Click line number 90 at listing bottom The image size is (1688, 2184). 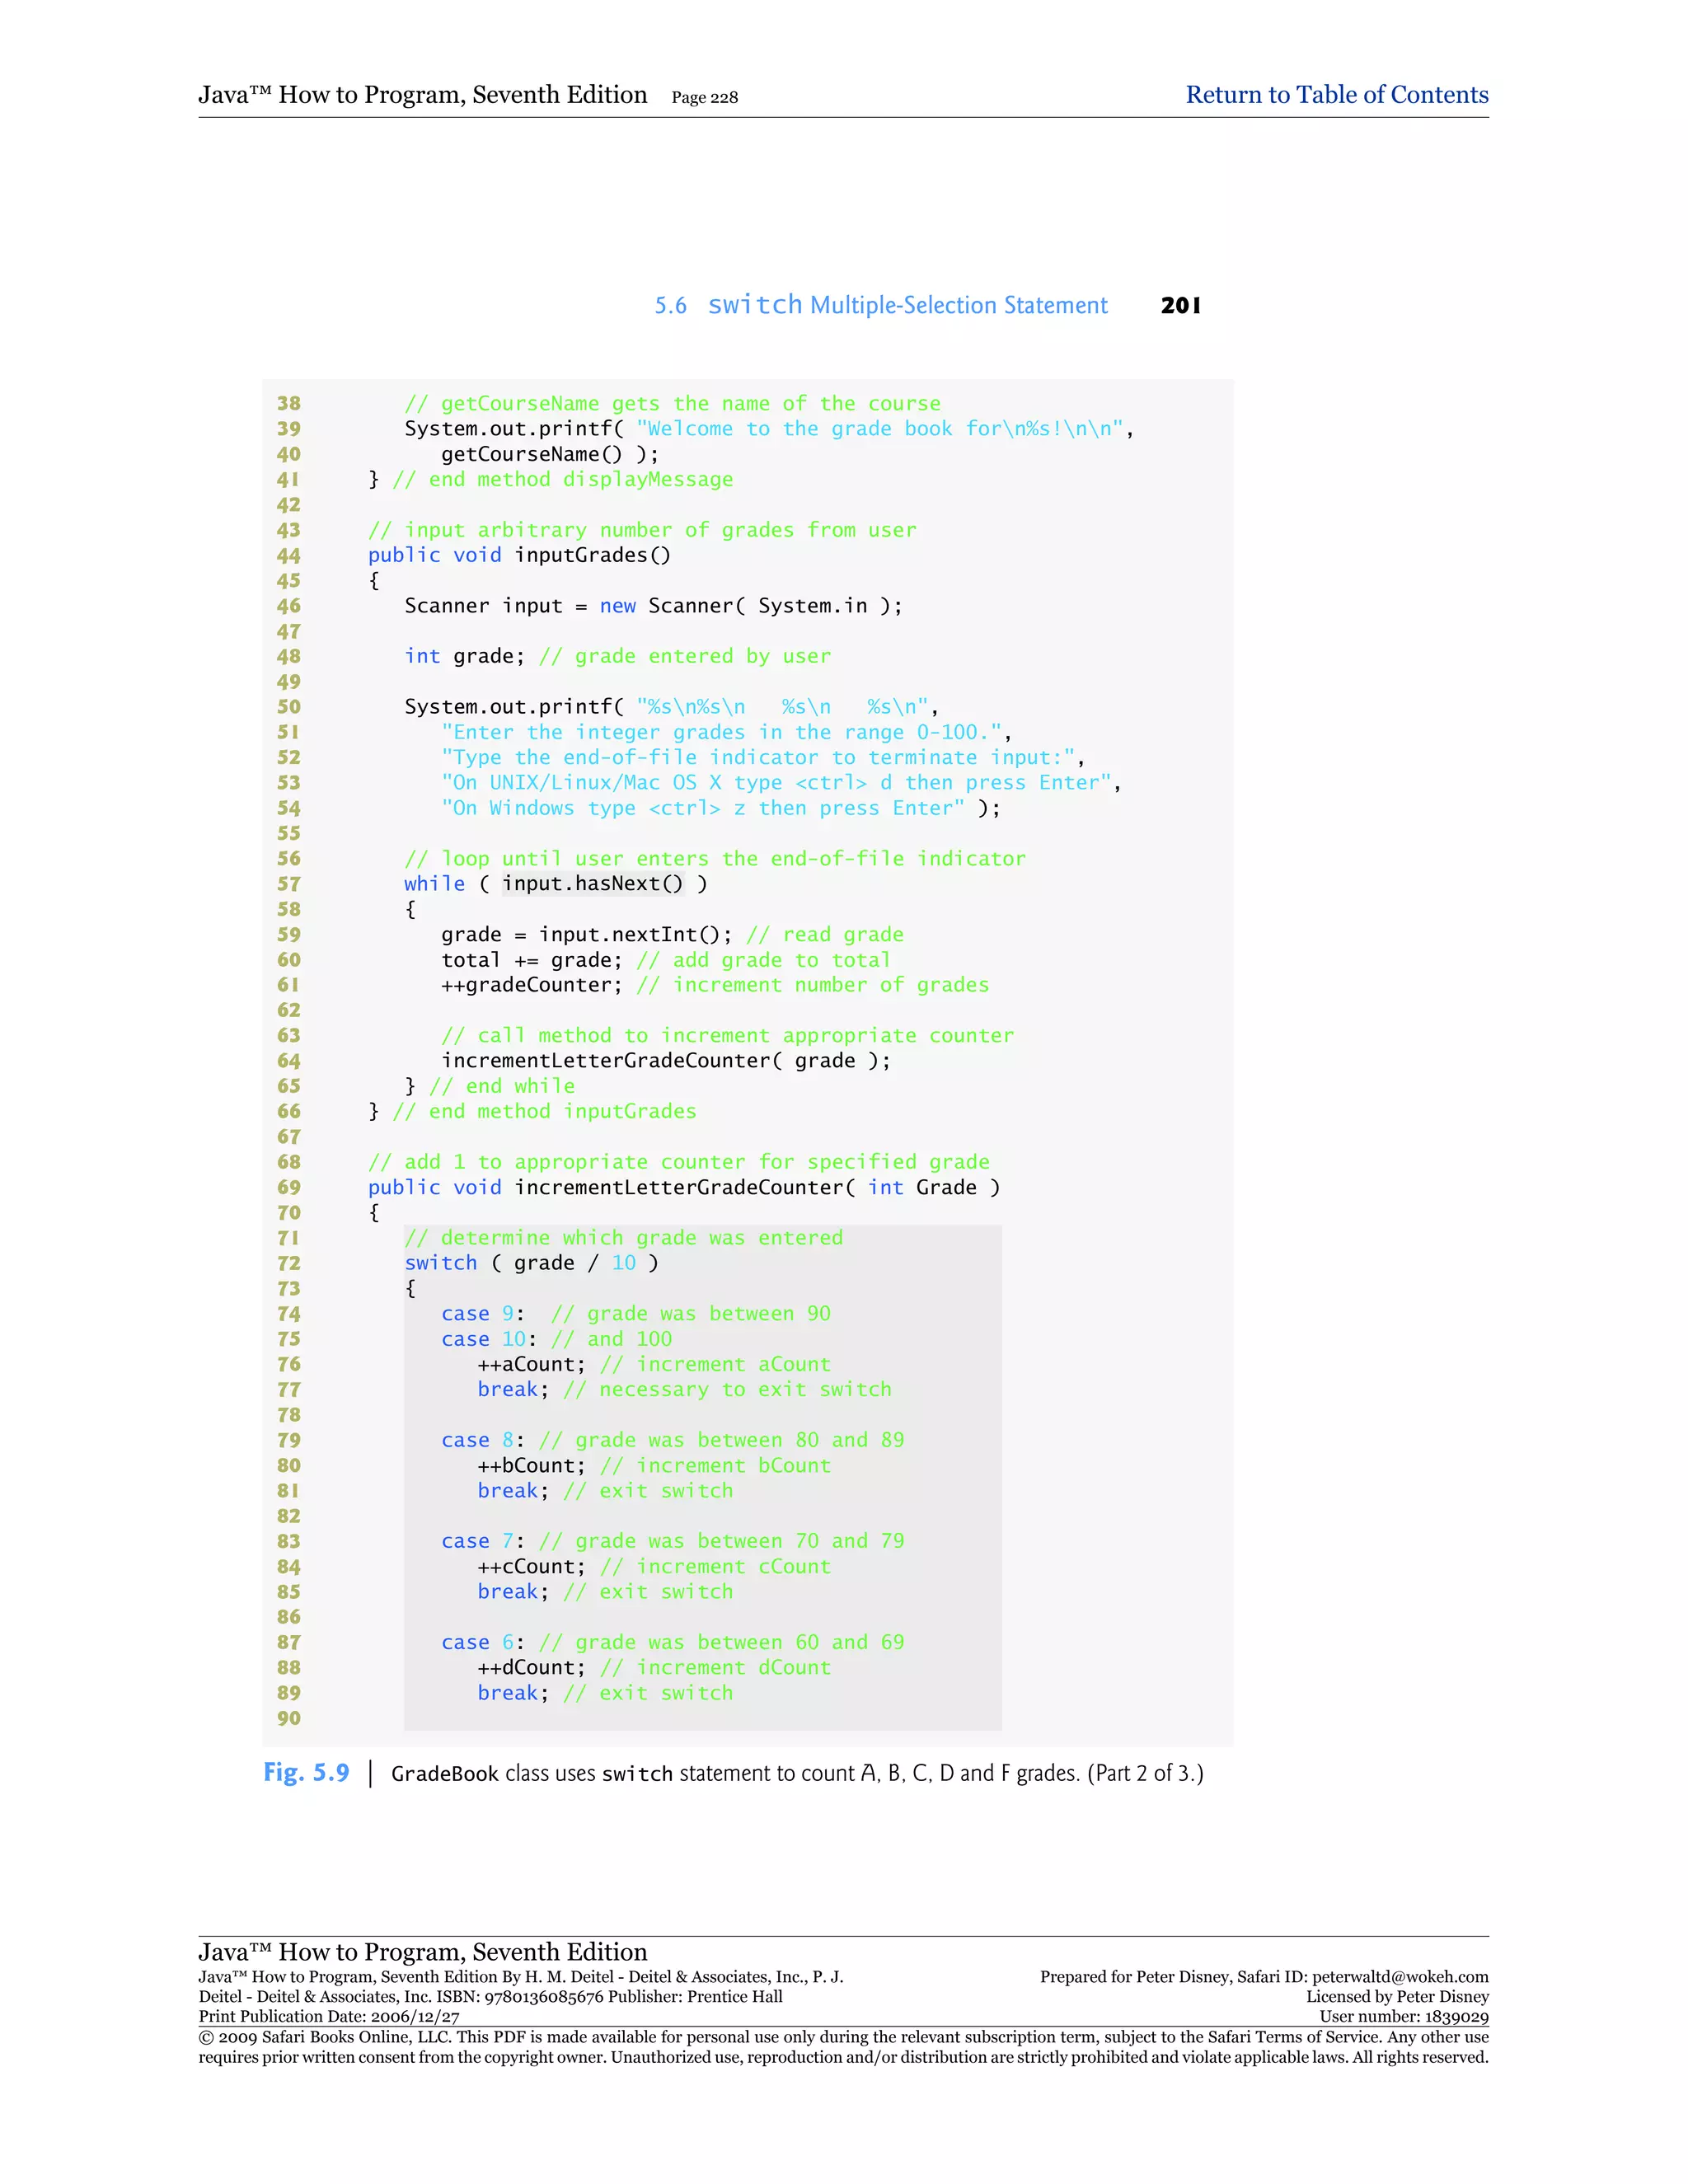click(x=289, y=1718)
